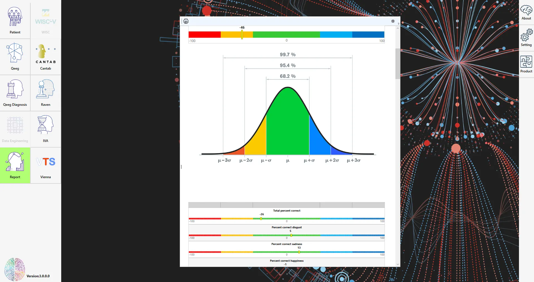534x282 pixels.
Task: Click the report scrollbar up arrow
Action: (x=398, y=28)
